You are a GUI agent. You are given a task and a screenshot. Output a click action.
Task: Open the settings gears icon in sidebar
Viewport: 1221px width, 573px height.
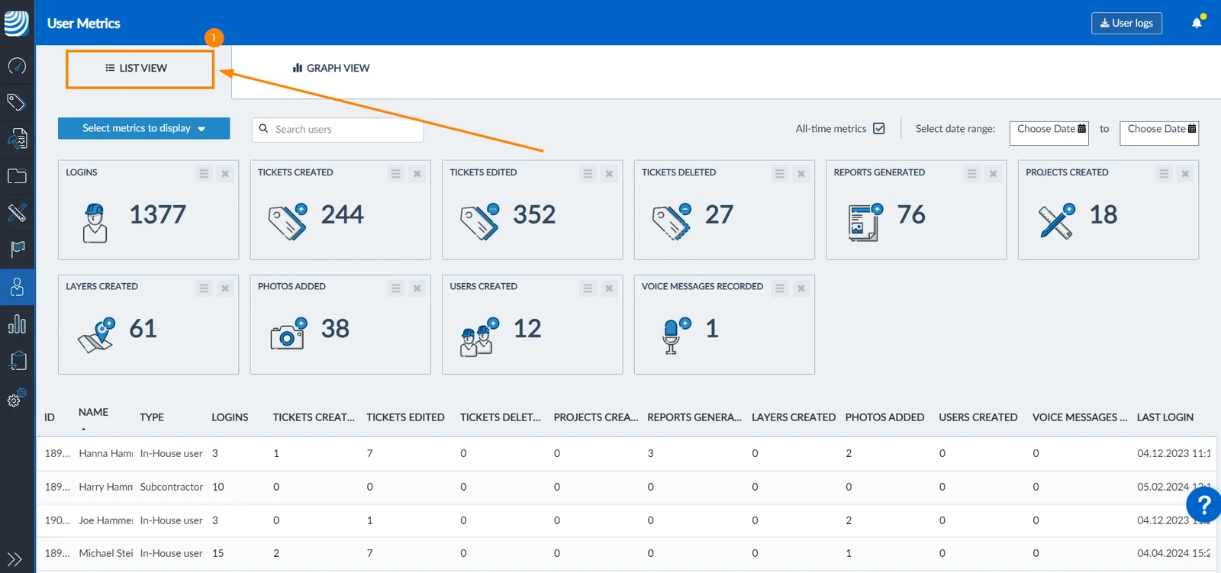pos(17,398)
